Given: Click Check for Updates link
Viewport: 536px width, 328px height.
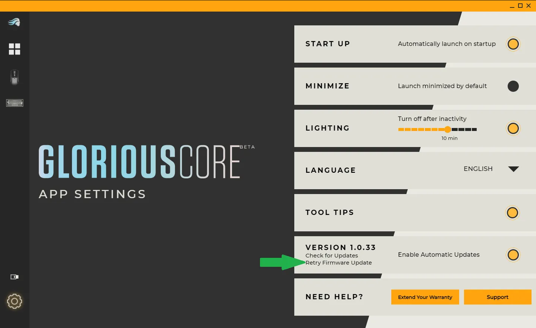Looking at the screenshot, I should click(x=332, y=256).
